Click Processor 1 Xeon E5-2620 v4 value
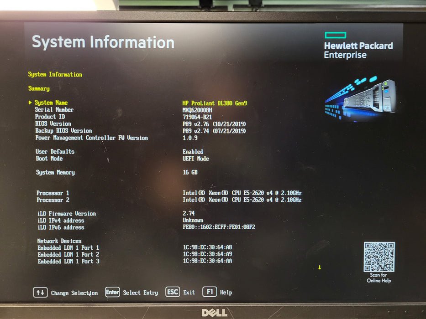The width and height of the screenshot is (426, 319). point(242,193)
